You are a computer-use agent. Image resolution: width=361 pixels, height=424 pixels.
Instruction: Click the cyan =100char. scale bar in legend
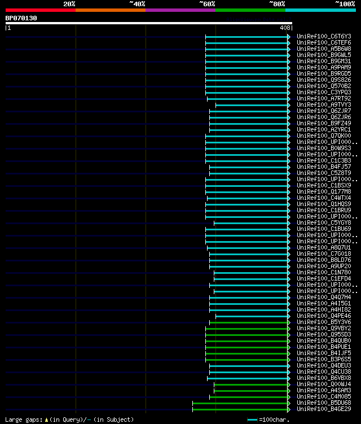pyautogui.click(x=252, y=420)
